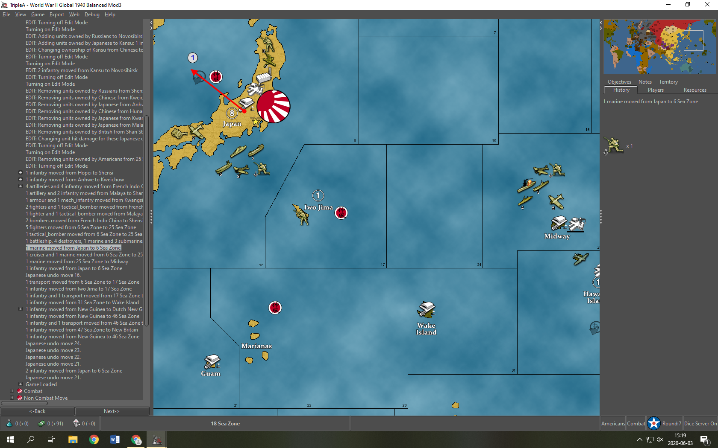Image resolution: width=718 pixels, height=448 pixels.
Task: Click the marine unit icon in History panel
Action: tap(613, 145)
